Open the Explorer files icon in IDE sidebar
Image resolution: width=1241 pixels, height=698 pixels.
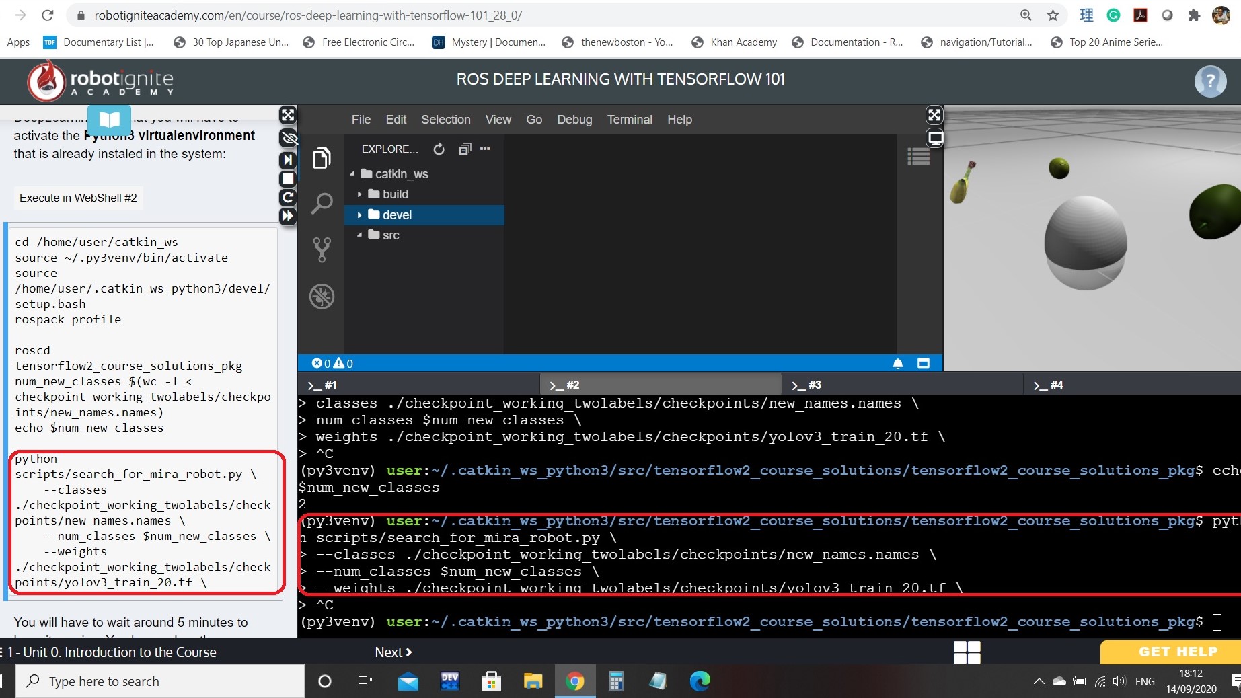point(322,158)
